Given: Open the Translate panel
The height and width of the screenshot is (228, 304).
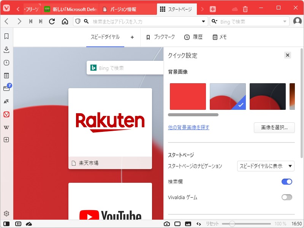Looking at the screenshot, I should 6,101.
